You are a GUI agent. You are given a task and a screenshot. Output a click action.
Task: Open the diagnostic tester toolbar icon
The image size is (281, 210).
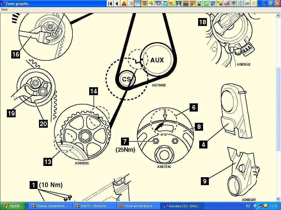pos(192,3)
